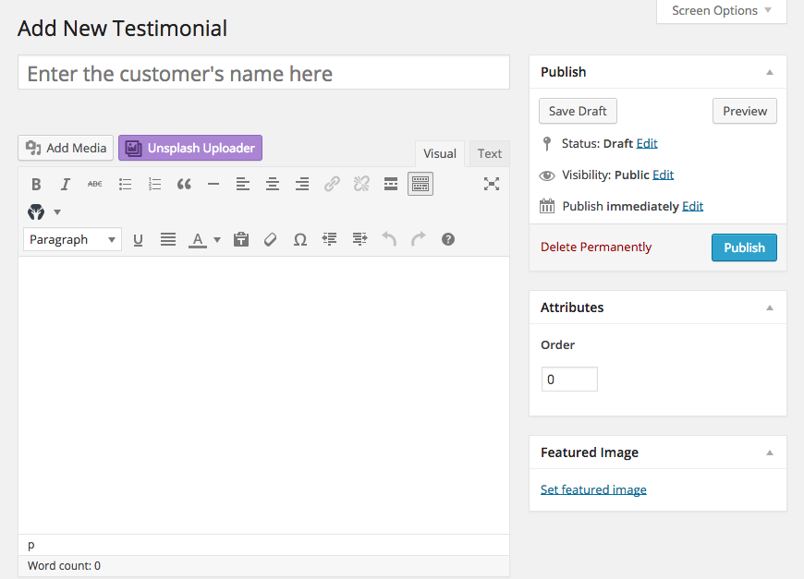Click inside the editor content area
804x579 pixels.
tap(263, 395)
